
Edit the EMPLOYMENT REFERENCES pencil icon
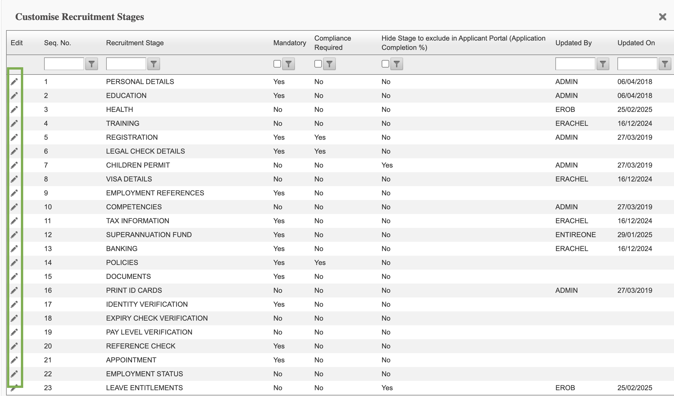14,193
